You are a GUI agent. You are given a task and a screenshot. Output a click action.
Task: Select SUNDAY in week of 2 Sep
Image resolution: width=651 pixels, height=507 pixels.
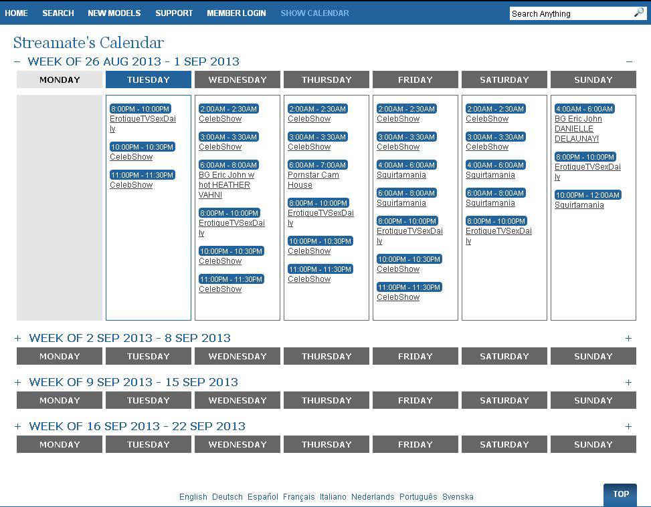pos(593,356)
